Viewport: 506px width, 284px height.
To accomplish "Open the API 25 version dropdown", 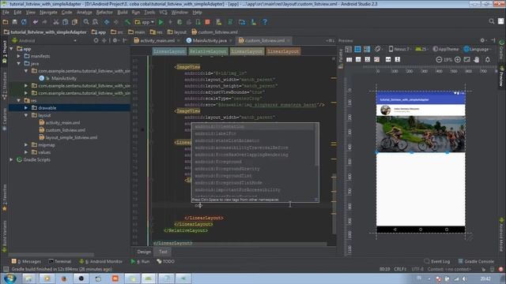I will (421, 49).
